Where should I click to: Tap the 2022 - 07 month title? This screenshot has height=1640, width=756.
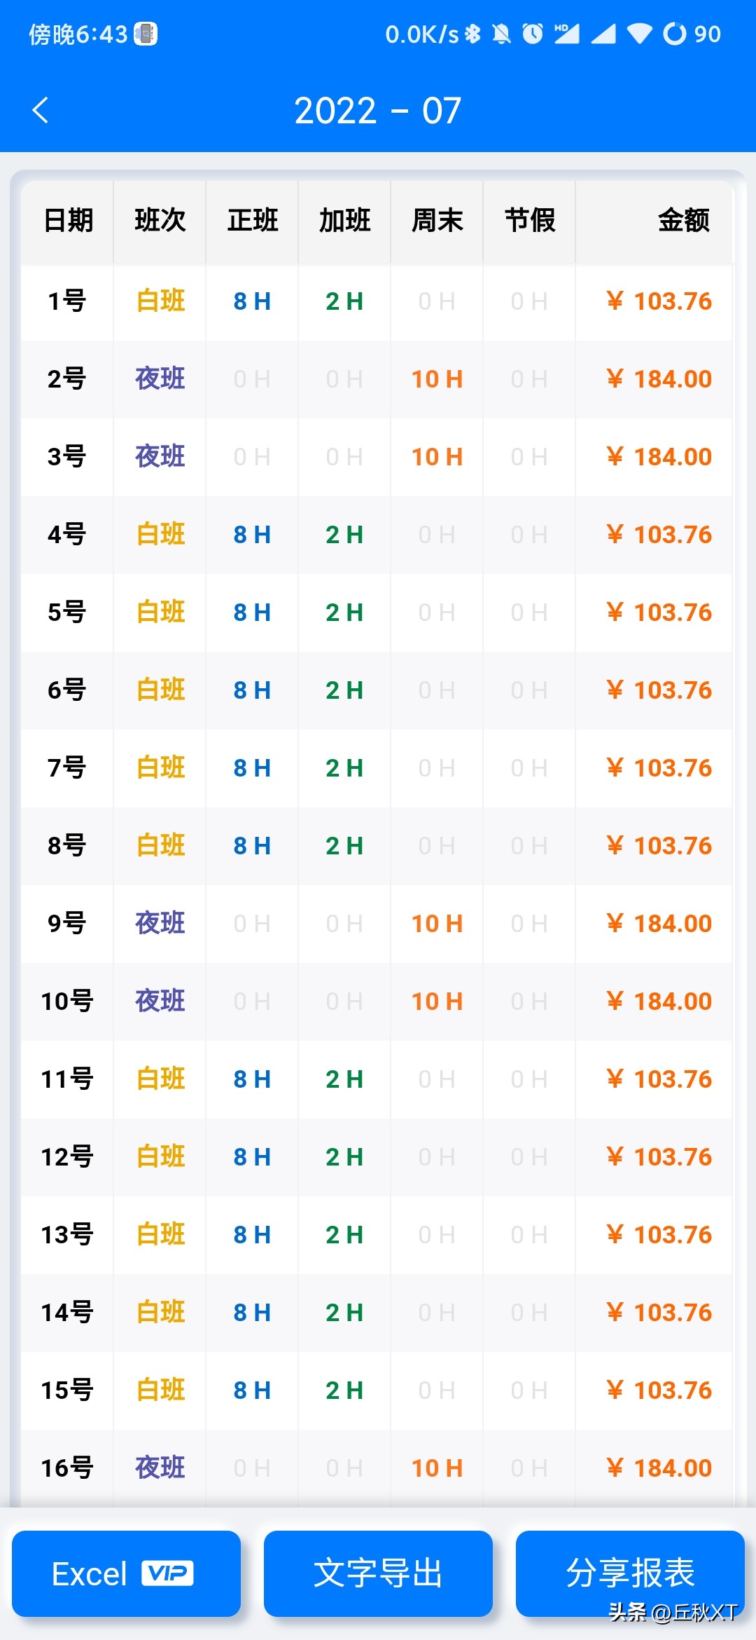[378, 111]
